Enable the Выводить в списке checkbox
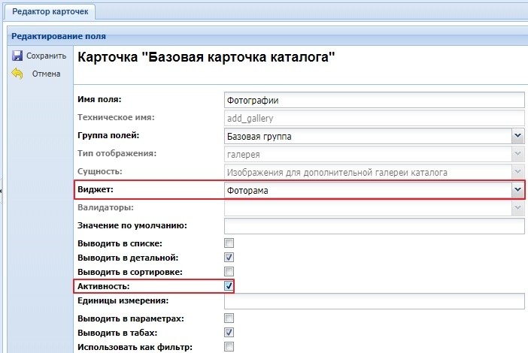 pyautogui.click(x=229, y=243)
